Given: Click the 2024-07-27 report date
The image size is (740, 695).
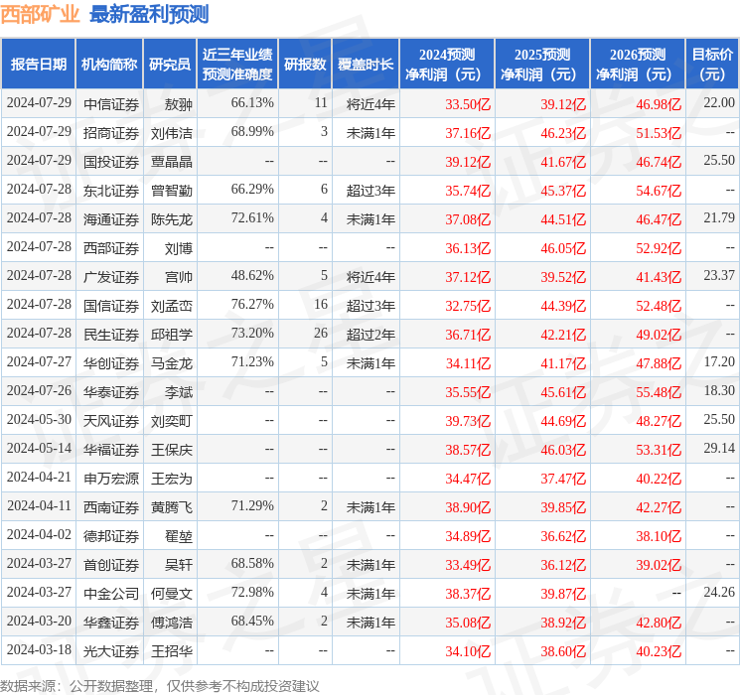Looking at the screenshot, I should (39, 361).
